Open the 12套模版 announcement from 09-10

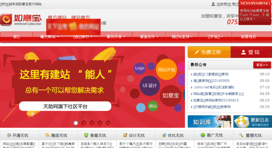[211, 74]
